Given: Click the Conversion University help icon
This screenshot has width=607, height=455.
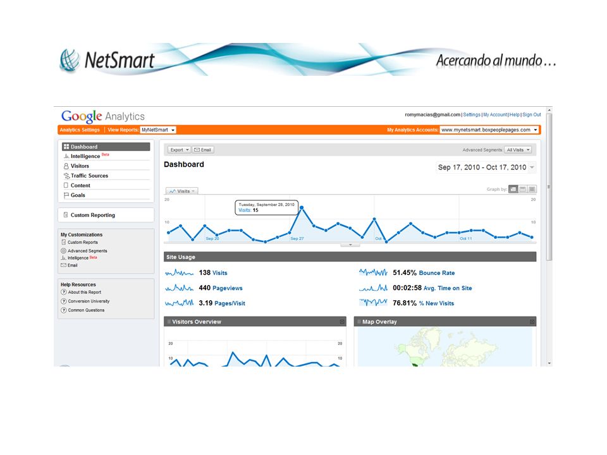Looking at the screenshot, I should [64, 301].
